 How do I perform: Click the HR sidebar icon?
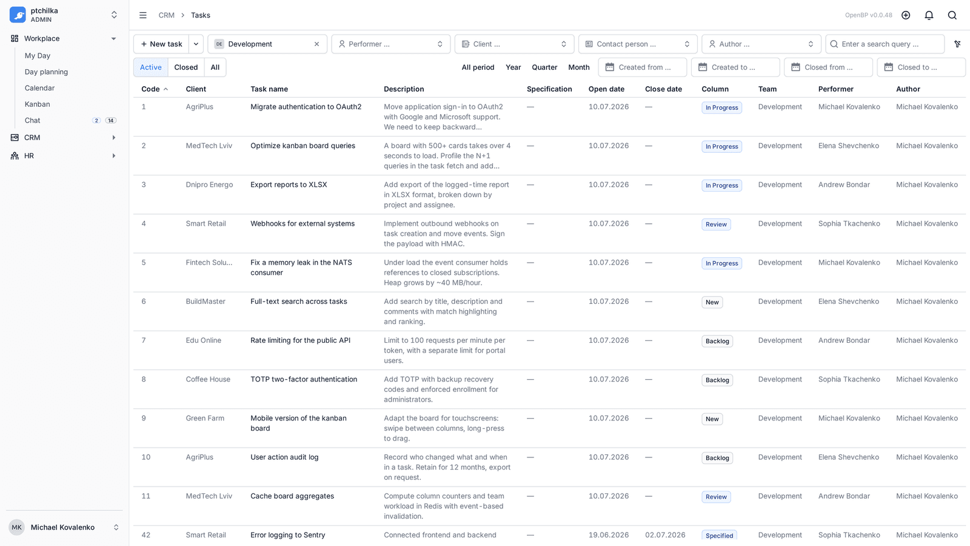click(15, 156)
